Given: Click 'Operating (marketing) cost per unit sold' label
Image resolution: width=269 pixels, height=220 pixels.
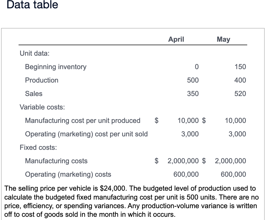Looking at the screenshot, I should click(86, 134).
